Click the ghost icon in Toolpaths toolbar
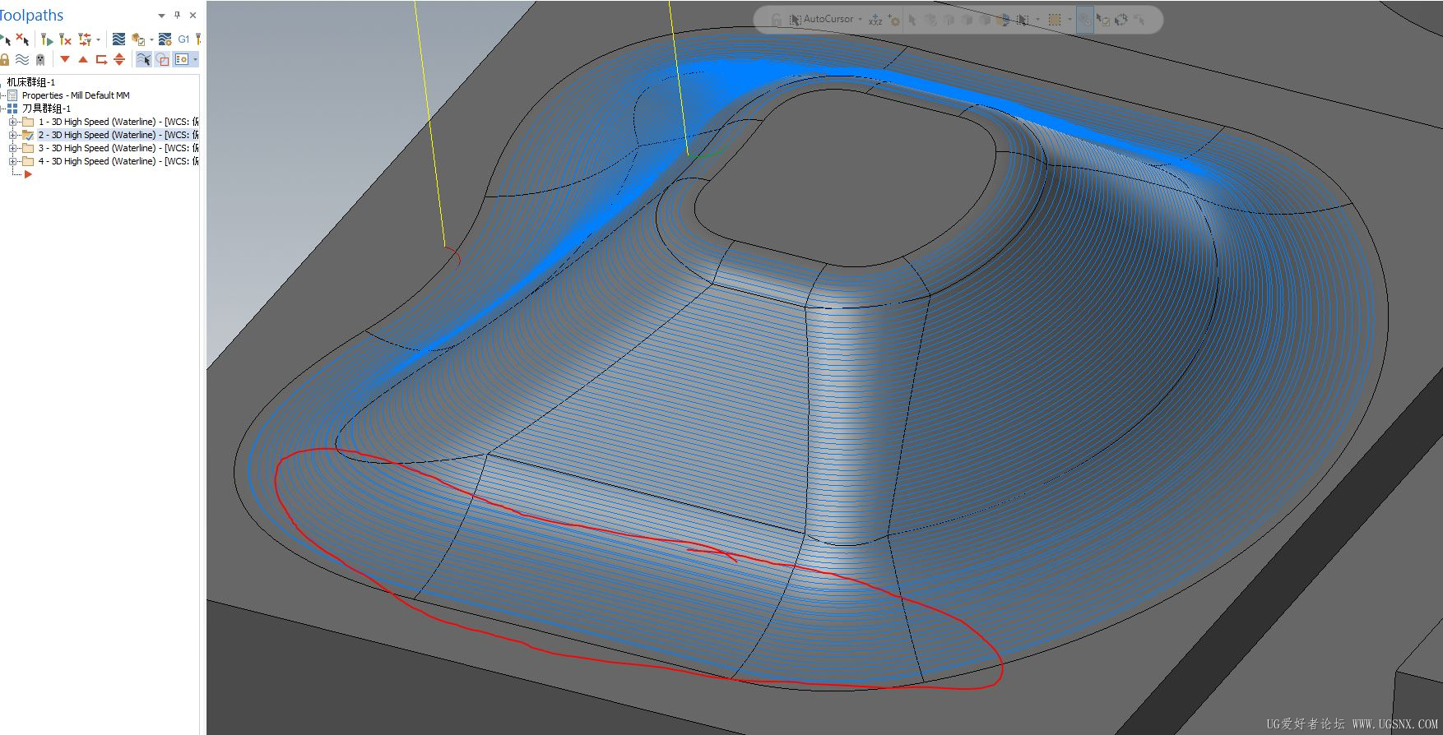Screen dimensions: 1443x735 pyautogui.click(x=40, y=59)
